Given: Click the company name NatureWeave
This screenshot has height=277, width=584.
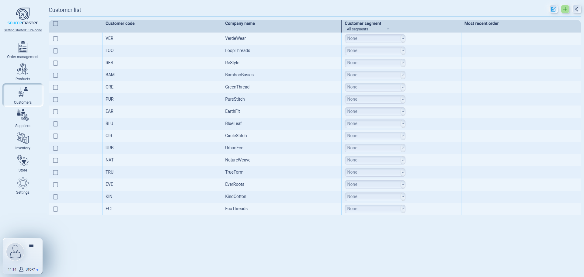Looking at the screenshot, I should 238,160.
